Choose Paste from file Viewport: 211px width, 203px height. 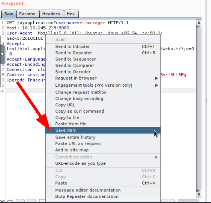(71, 124)
